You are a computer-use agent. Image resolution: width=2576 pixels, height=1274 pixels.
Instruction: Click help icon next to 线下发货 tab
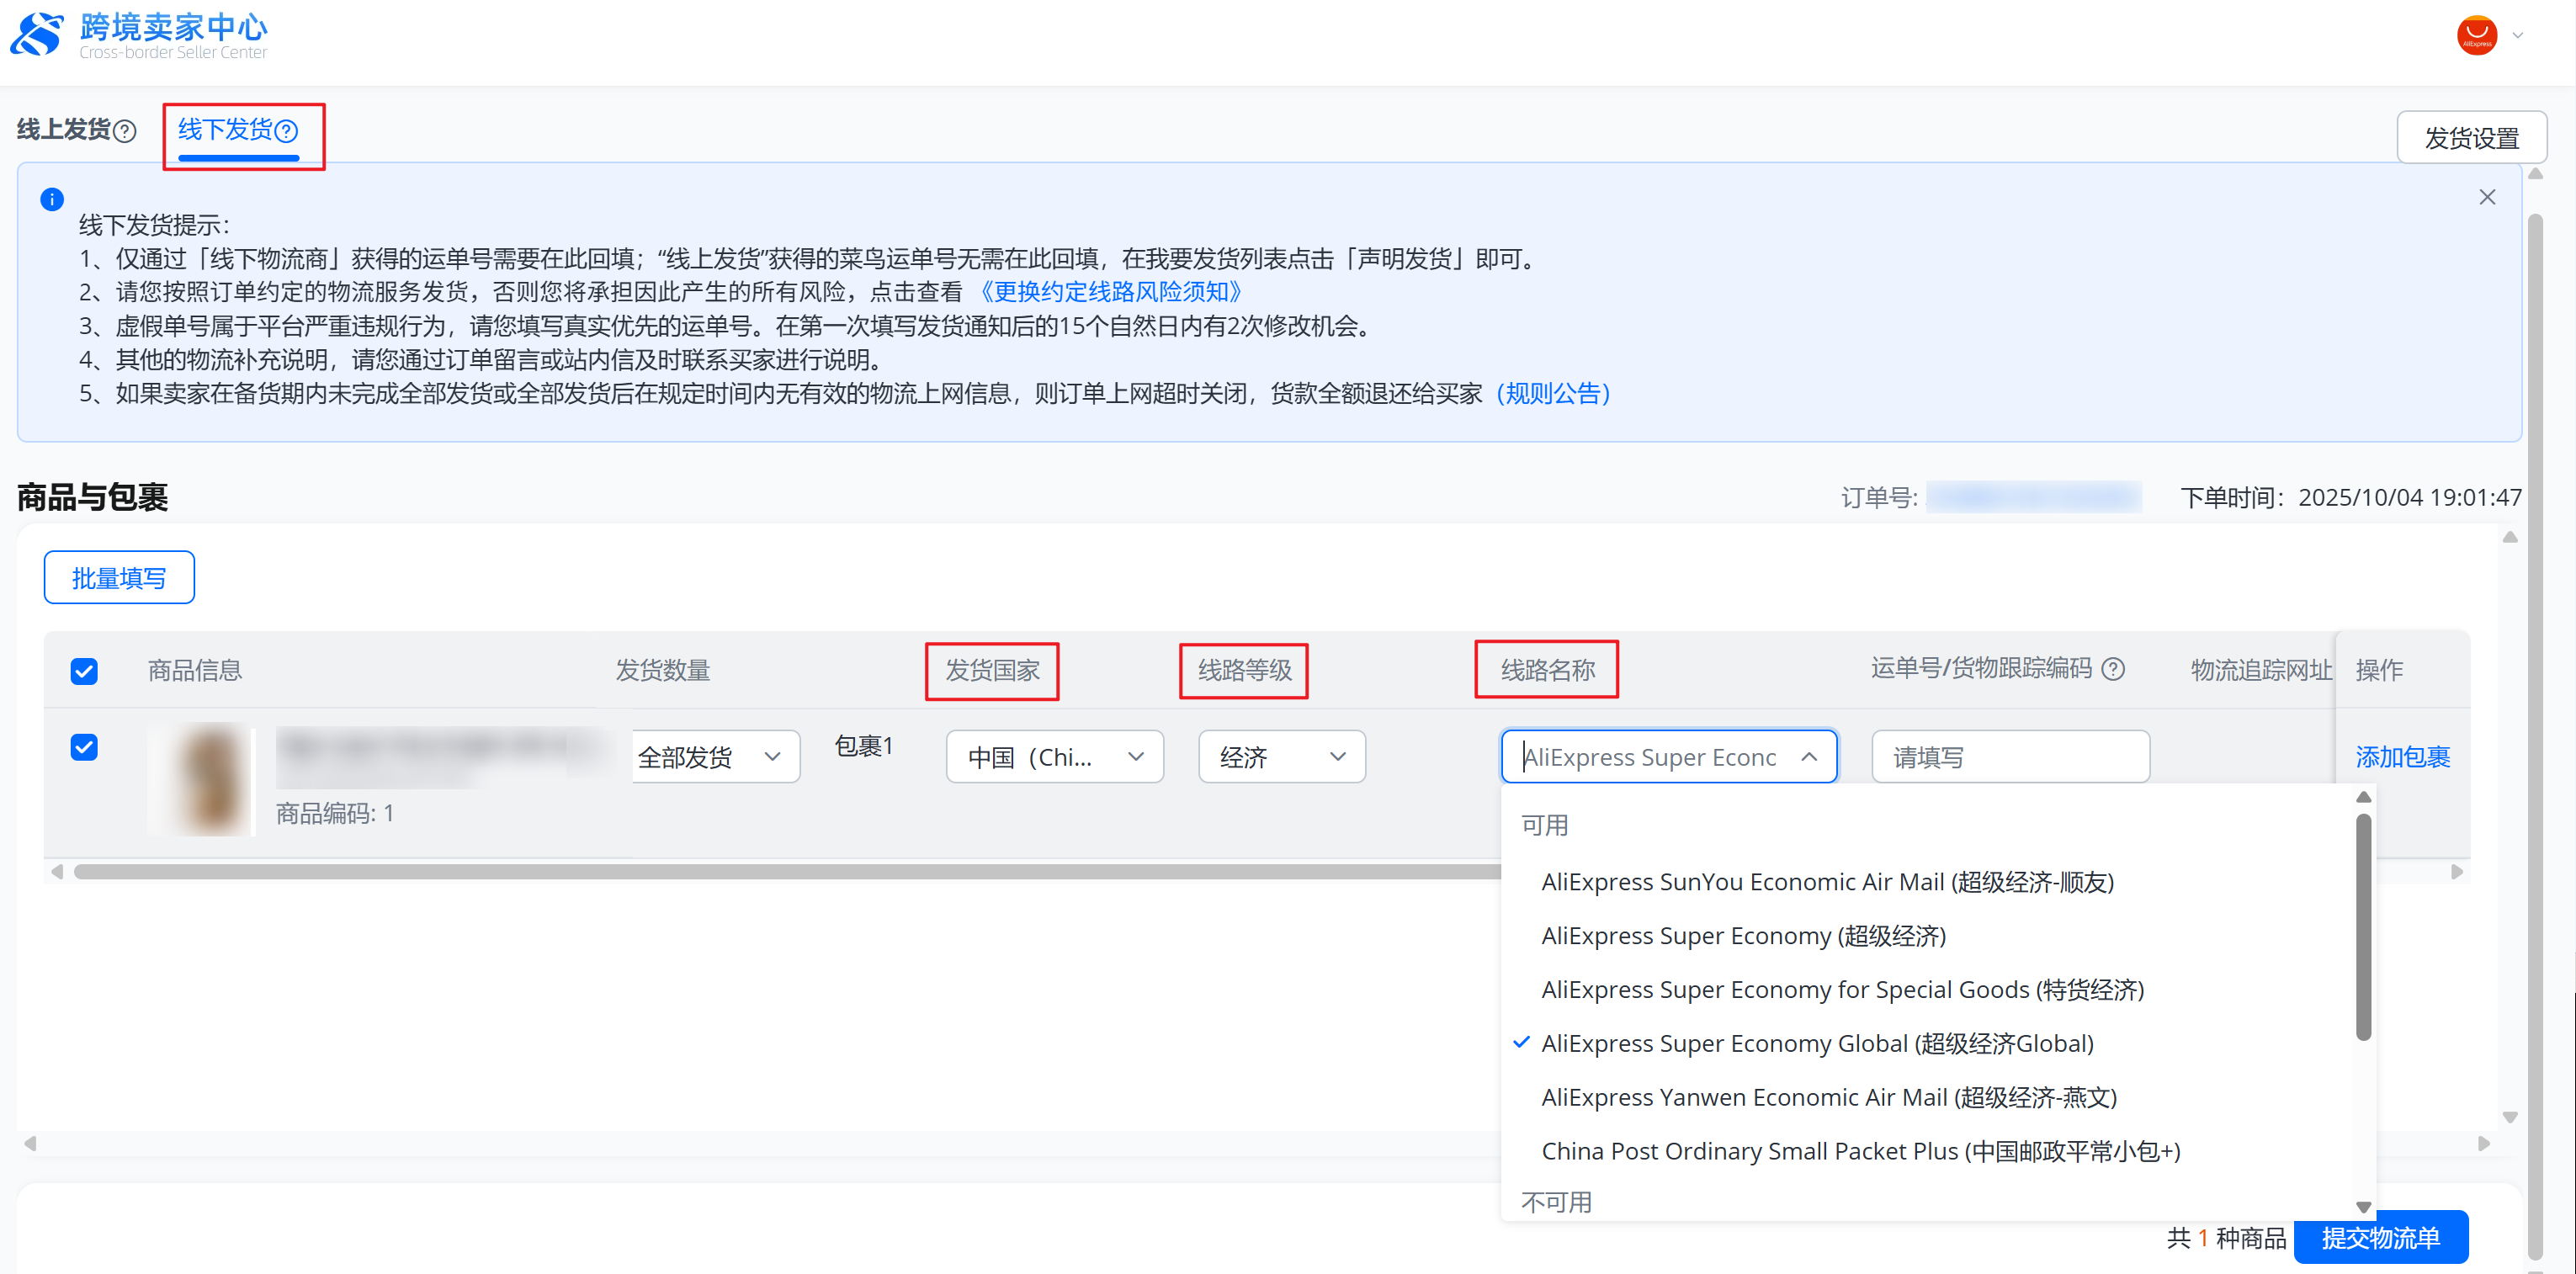pos(286,131)
